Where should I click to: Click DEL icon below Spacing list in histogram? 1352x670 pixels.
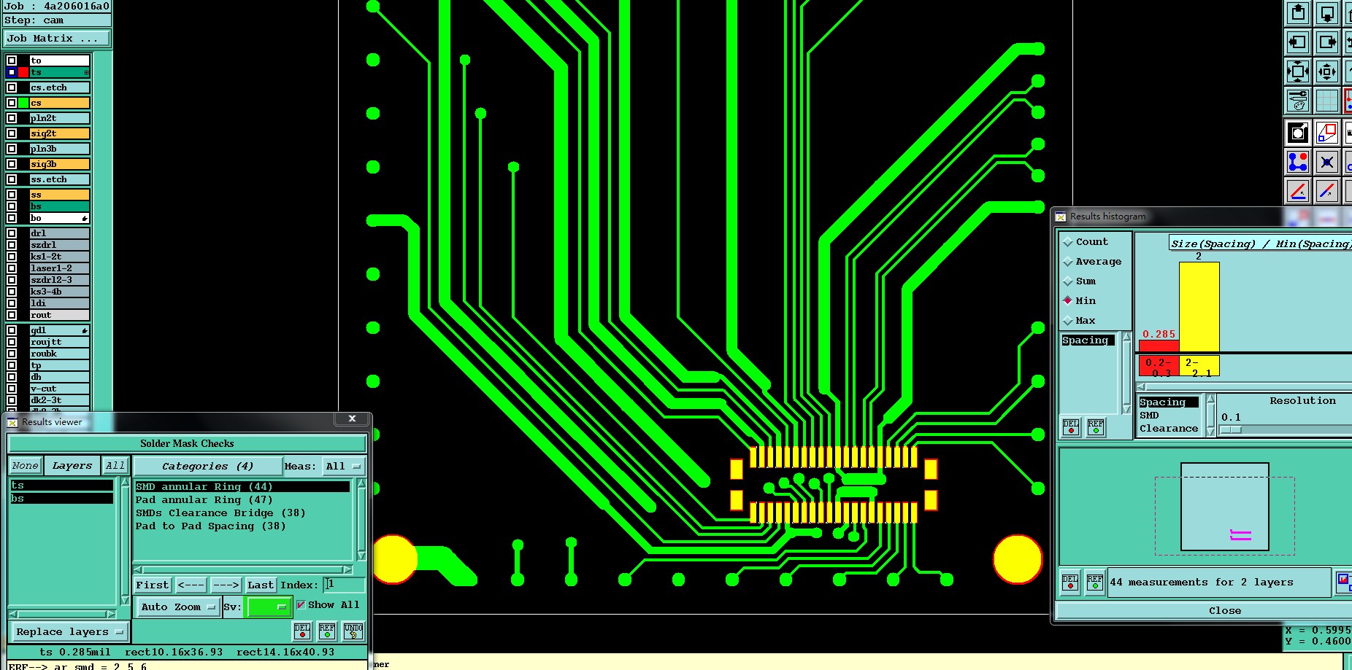coord(1071,427)
